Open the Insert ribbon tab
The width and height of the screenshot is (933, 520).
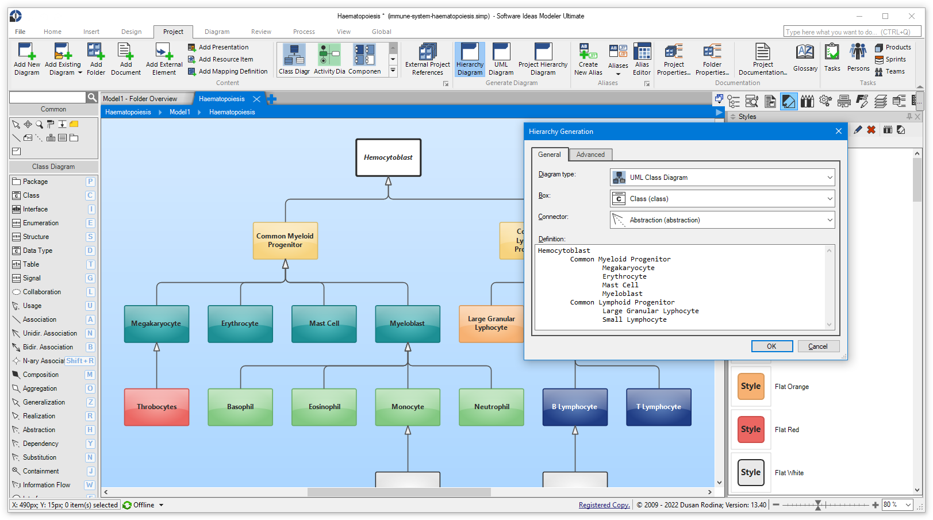(x=91, y=32)
